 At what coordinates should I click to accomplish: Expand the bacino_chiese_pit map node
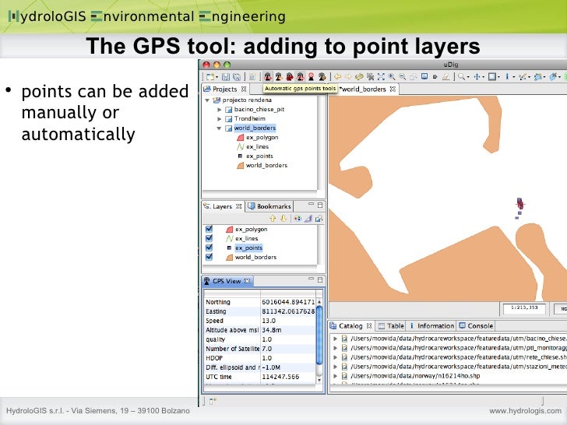[220, 110]
